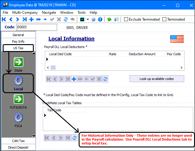Switch to the Pay Info tab
This screenshot has height=151, width=195.
click(18, 41)
